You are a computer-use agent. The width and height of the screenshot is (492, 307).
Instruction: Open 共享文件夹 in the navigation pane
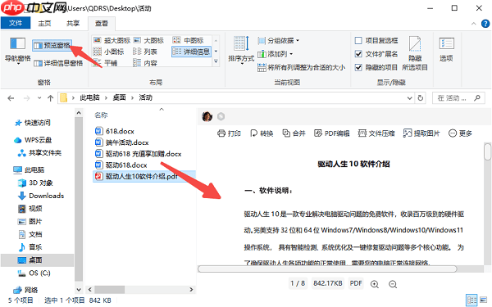pyautogui.click(x=40, y=153)
